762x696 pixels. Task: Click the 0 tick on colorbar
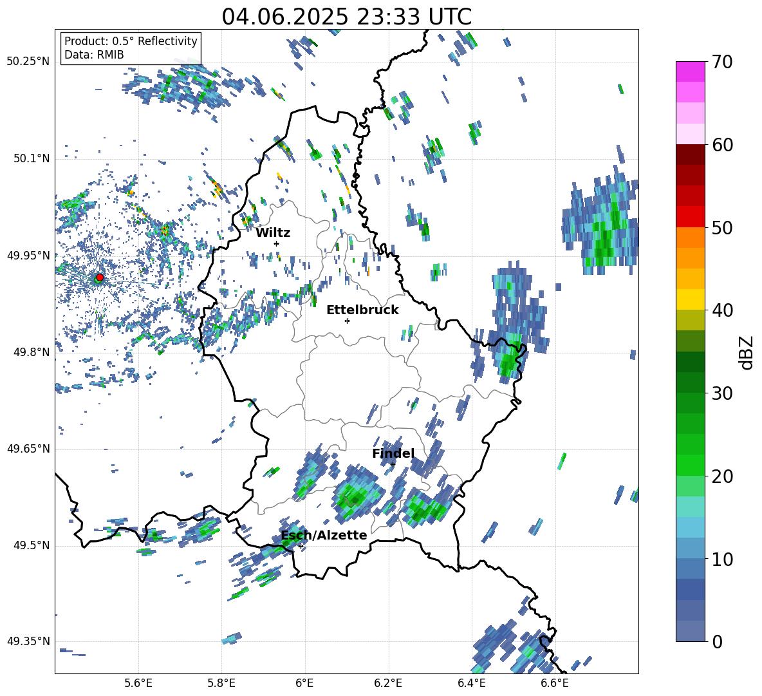[717, 641]
